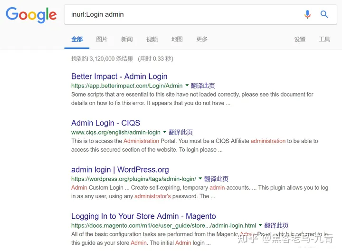The width and height of the screenshot is (342, 252).
Task: Expand the 更多 menu
Action: click(x=202, y=39)
